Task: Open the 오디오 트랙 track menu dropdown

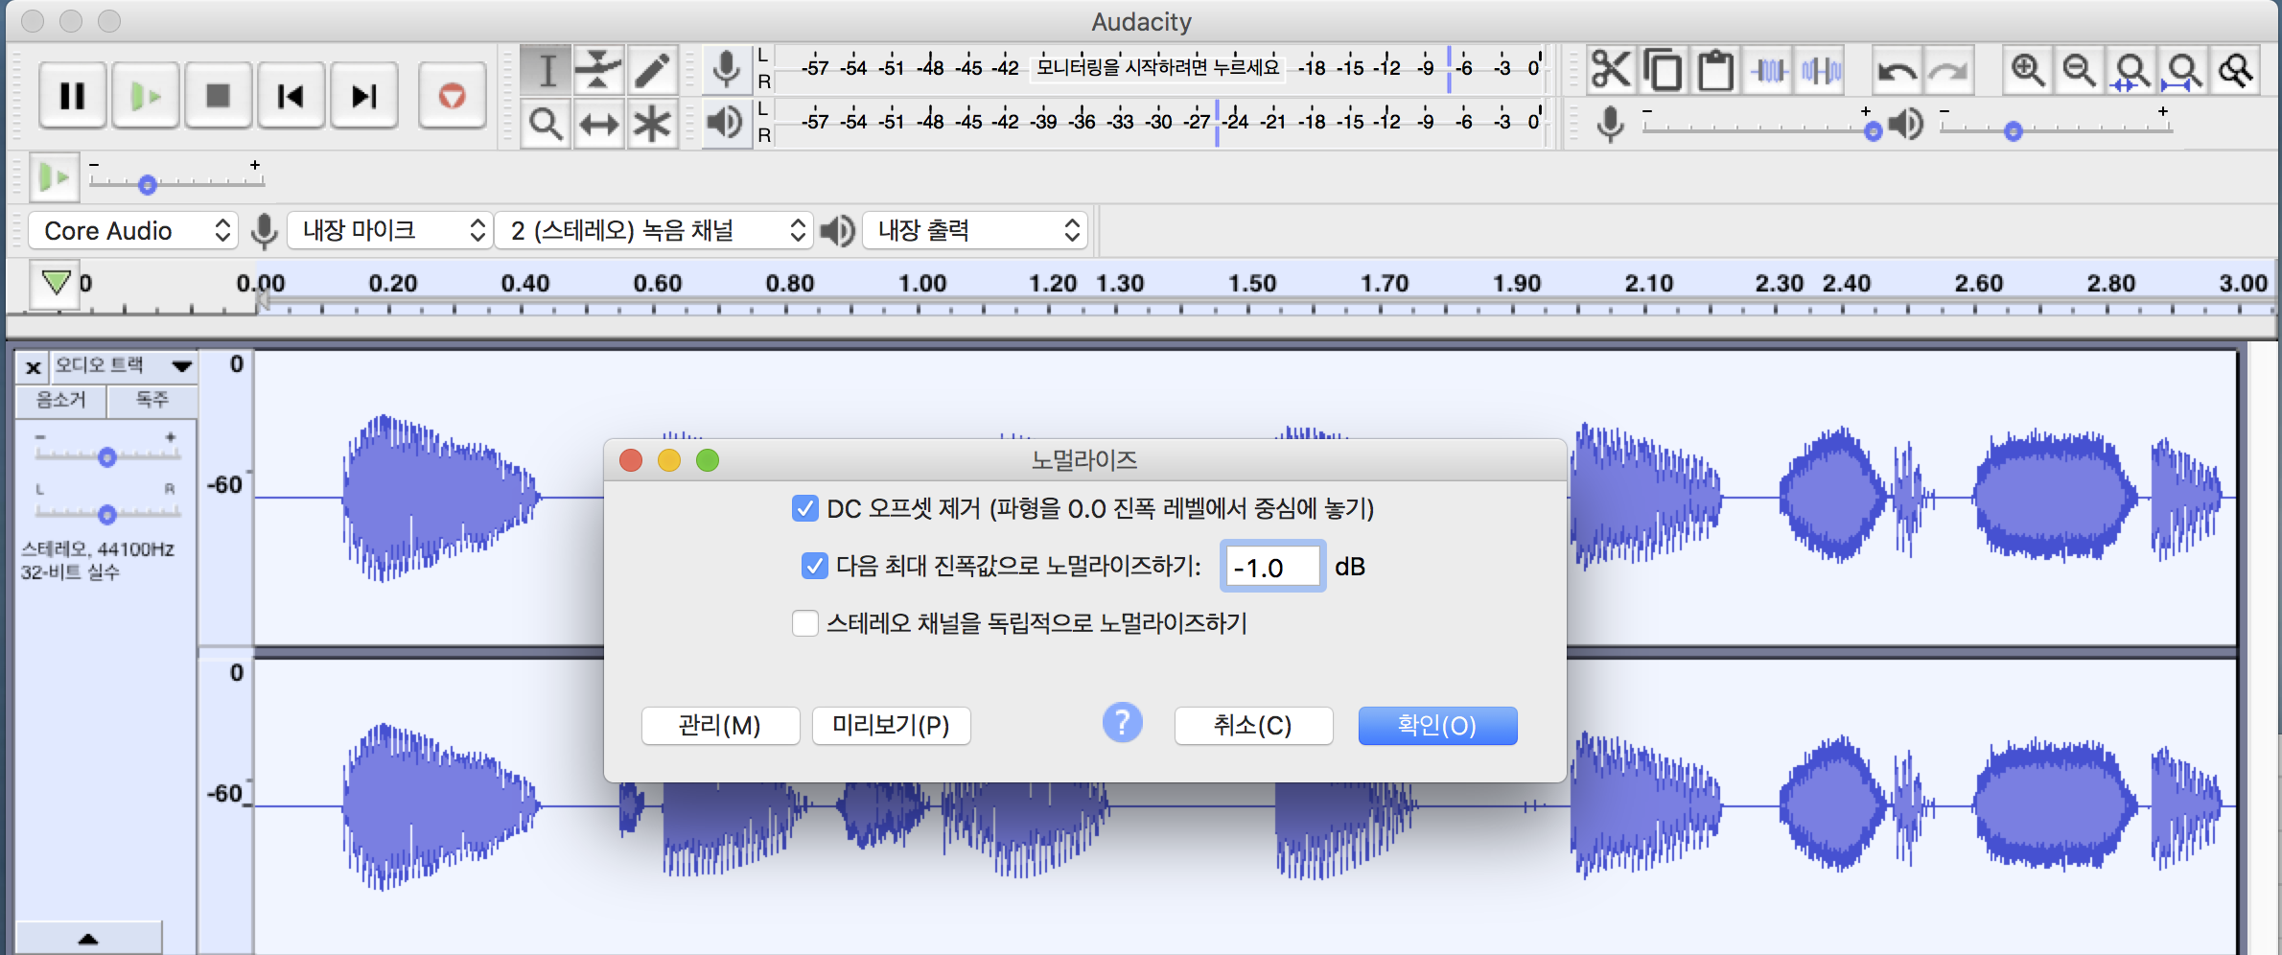Action: pyautogui.click(x=123, y=365)
